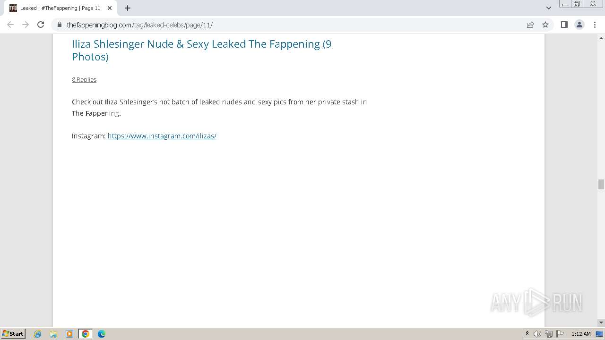
Task: Click the volume speaker tray icon
Action: pos(537,334)
